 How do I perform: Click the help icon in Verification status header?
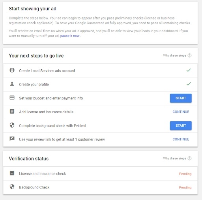click(189, 158)
